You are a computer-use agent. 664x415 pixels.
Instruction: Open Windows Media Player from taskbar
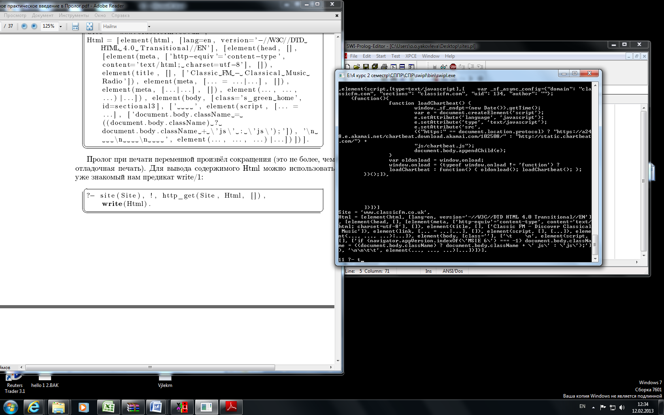(83, 407)
